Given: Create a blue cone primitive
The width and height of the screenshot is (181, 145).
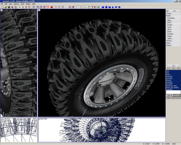Looking at the screenshot, I should [x=113, y=7].
